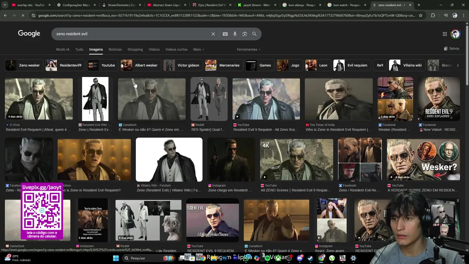
Task: Open the on-screen keyboard input tool
Action: pos(225,34)
